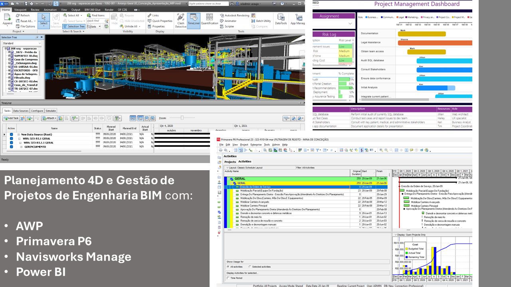Switch to the Simulate tab in TimeLiner
Screen dimensions: 511x287
pos(50,111)
